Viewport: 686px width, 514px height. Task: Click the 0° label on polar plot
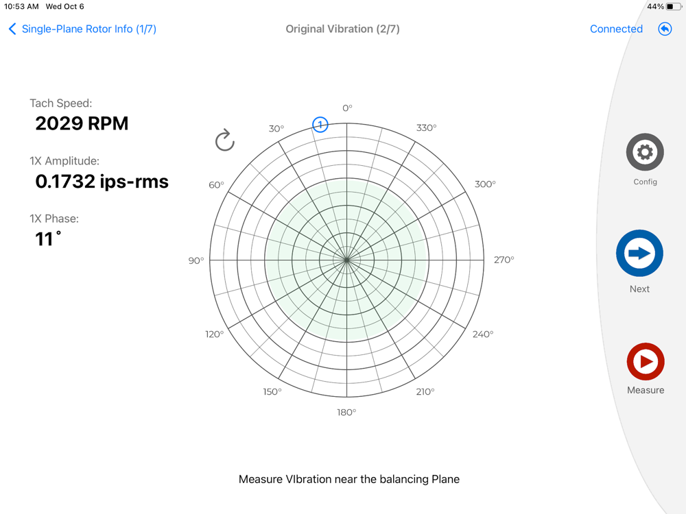[x=347, y=108]
